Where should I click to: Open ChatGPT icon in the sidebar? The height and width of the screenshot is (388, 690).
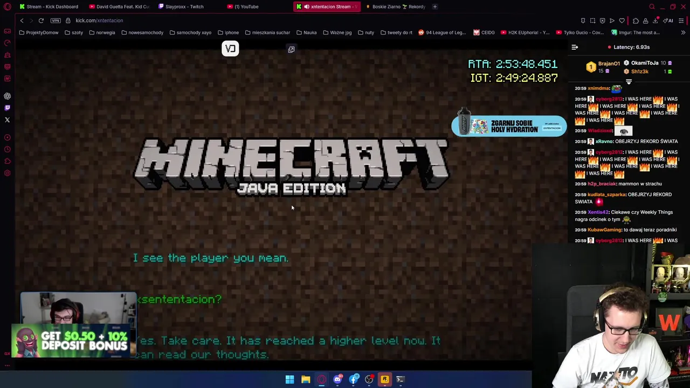click(7, 96)
